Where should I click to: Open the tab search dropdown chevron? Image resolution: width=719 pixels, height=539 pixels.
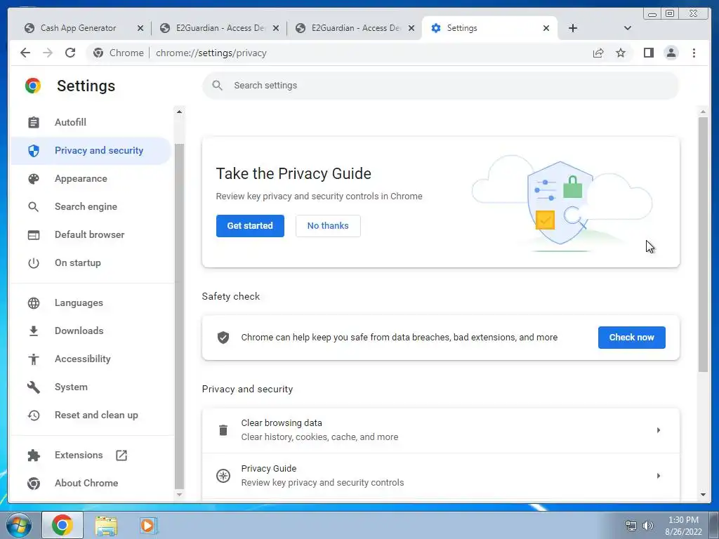pyautogui.click(x=628, y=28)
